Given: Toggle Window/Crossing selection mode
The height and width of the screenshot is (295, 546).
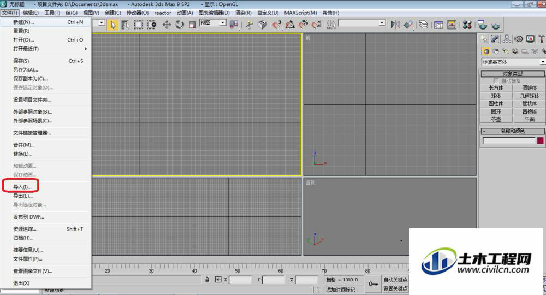Looking at the screenshot, I should click(x=151, y=25).
